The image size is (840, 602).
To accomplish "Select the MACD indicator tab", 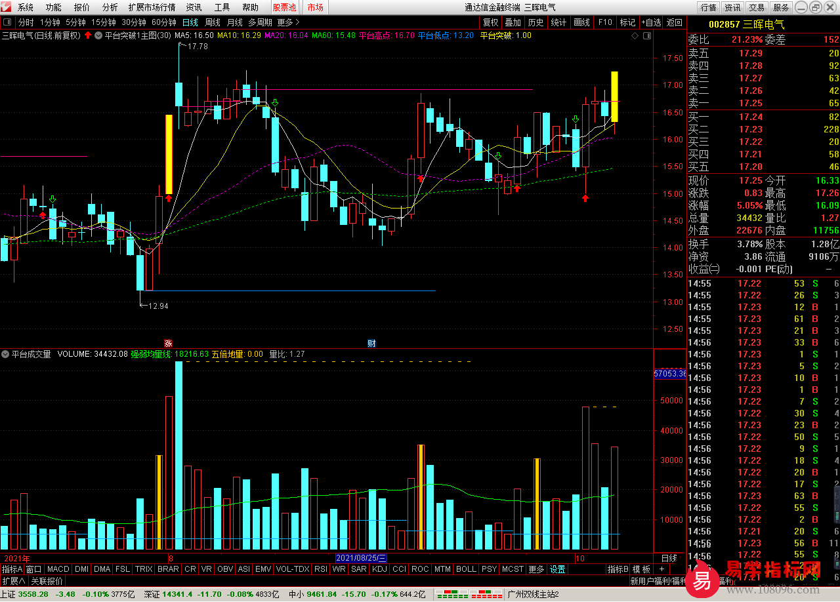I will point(58,569).
